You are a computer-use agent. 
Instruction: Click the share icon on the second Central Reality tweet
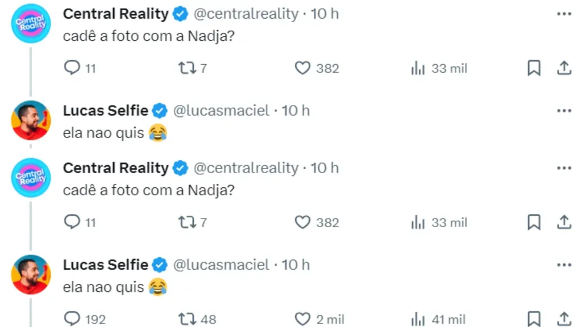pyautogui.click(x=564, y=222)
